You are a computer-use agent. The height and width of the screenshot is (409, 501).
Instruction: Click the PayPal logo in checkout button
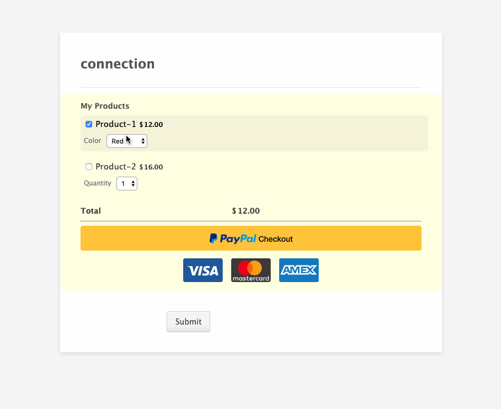pos(233,238)
